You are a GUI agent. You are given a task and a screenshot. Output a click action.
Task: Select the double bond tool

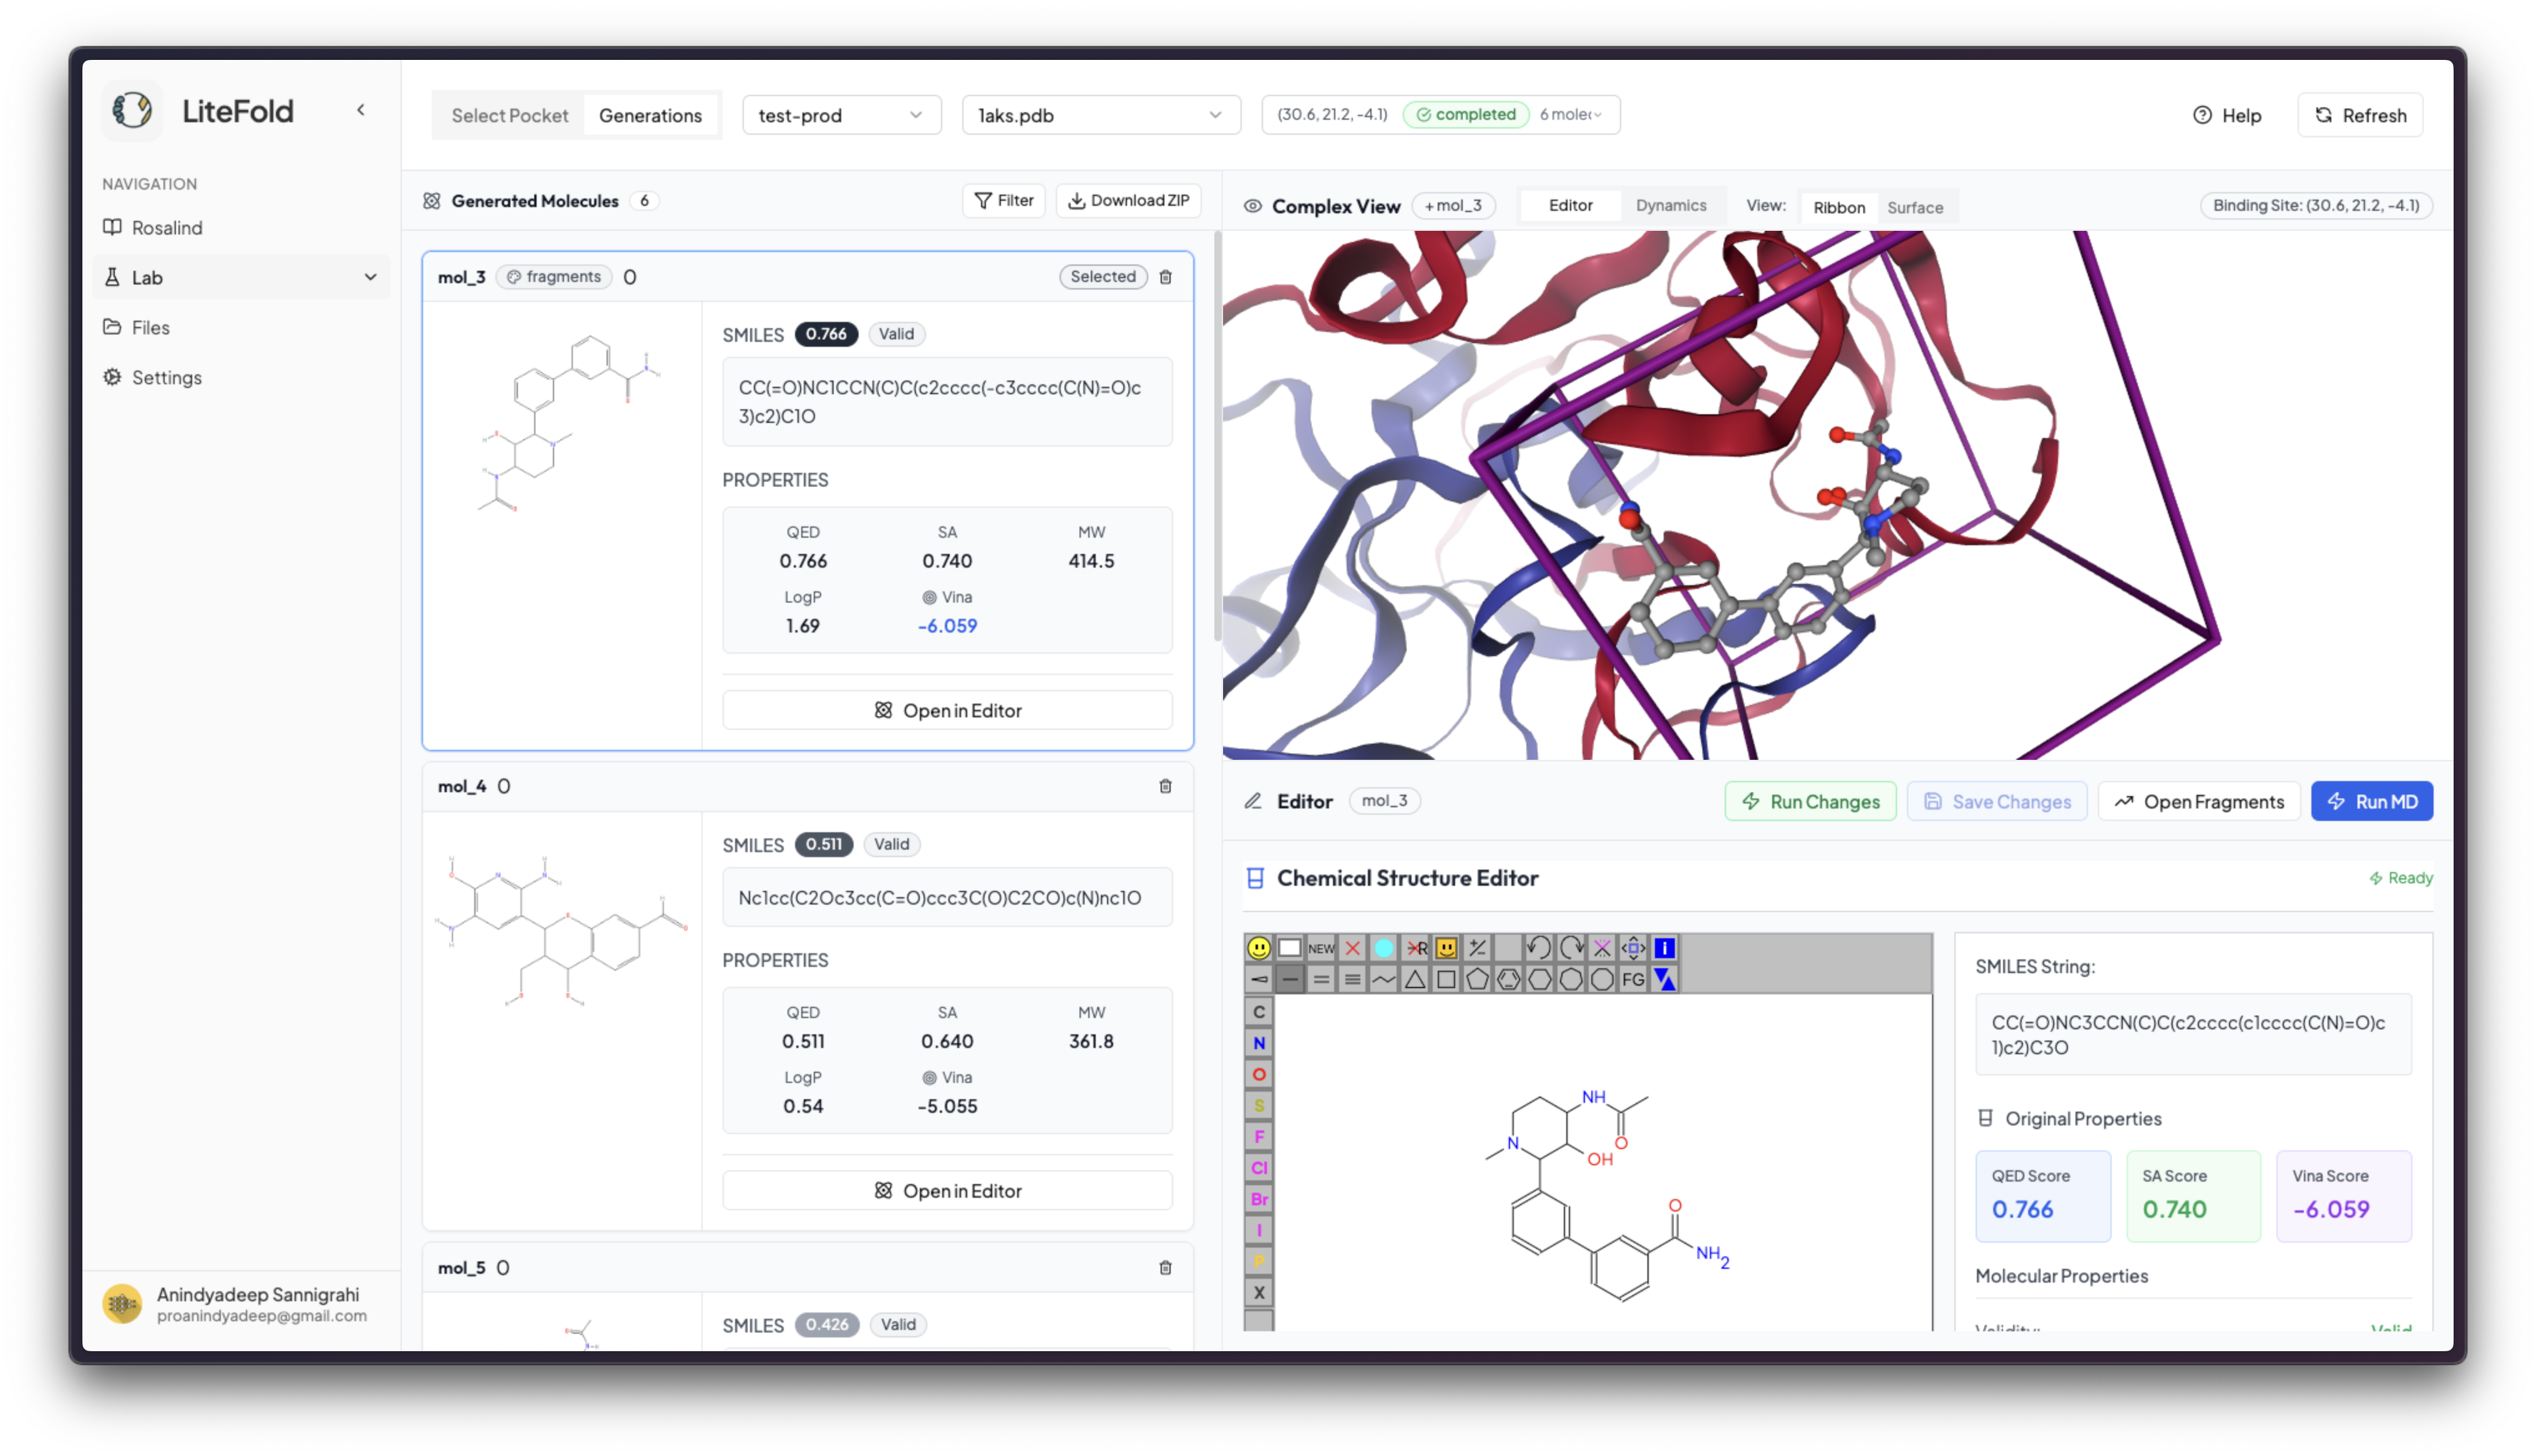[1321, 980]
